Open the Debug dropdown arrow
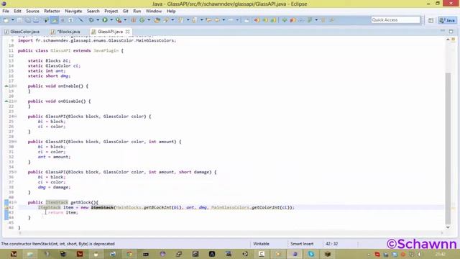 tap(98, 20)
